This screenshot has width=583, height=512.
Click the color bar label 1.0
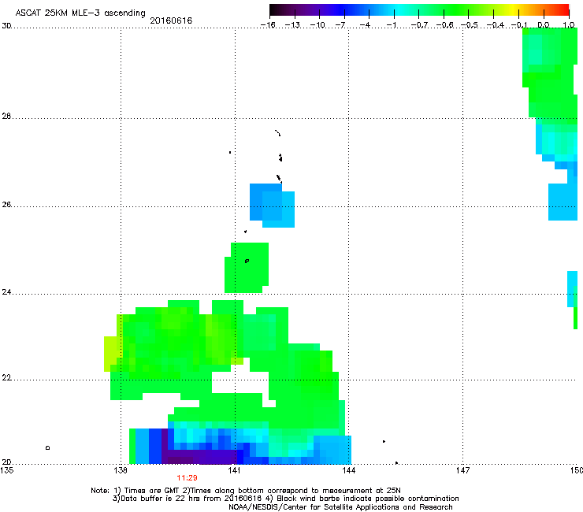[x=569, y=25]
